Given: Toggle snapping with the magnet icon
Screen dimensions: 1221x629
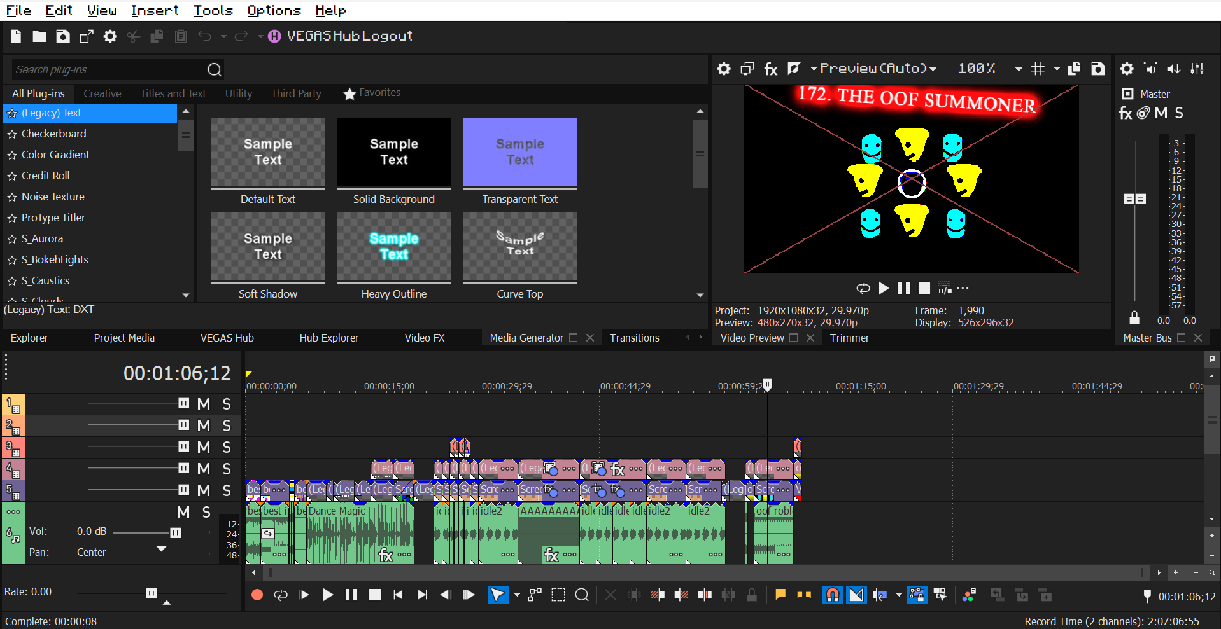Looking at the screenshot, I should tap(833, 595).
